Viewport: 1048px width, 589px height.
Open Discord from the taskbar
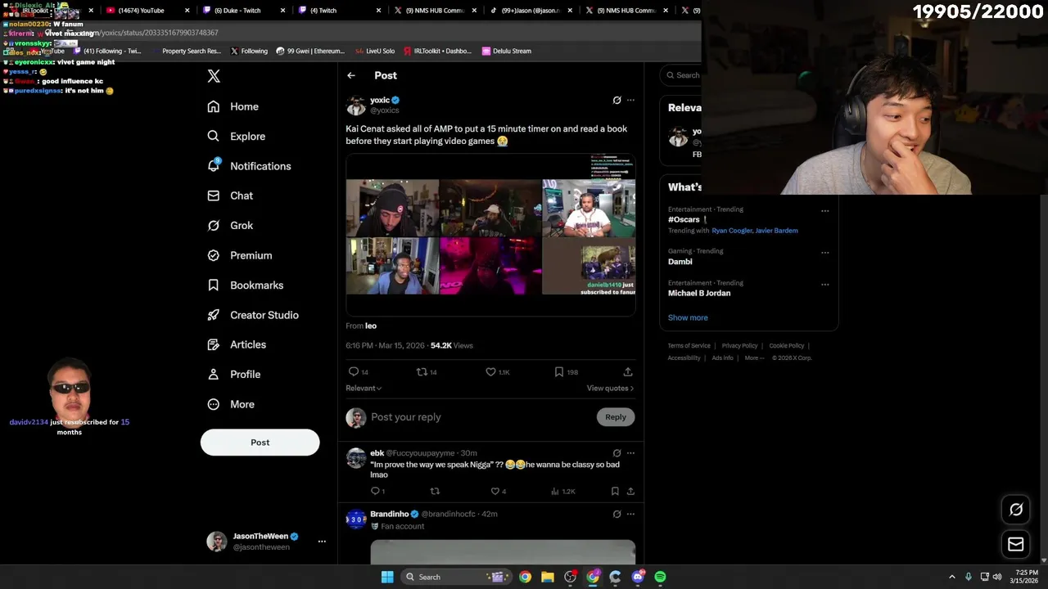point(638,577)
